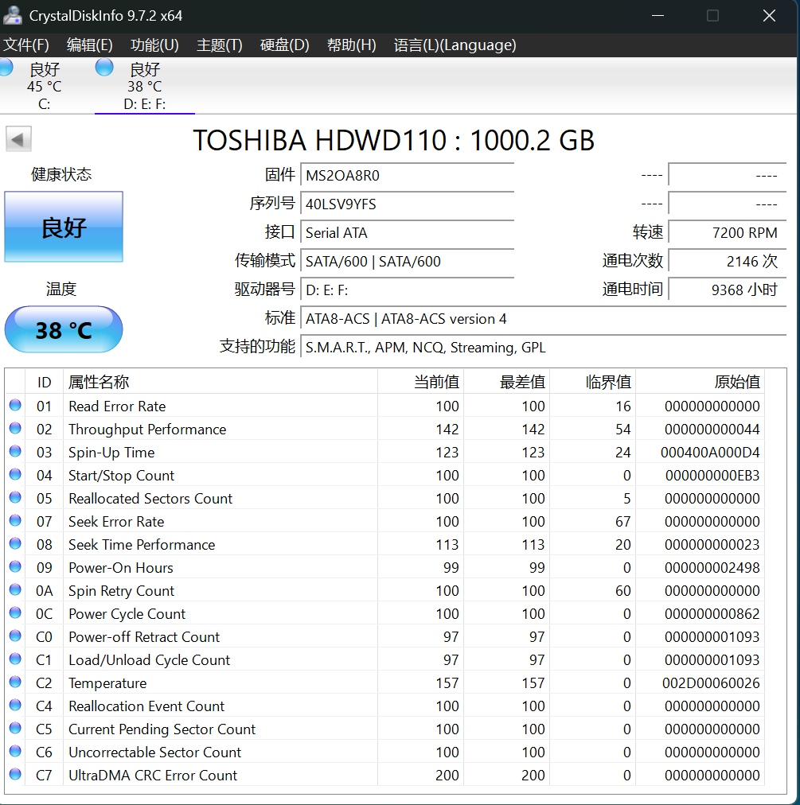The width and height of the screenshot is (800, 805).
Task: Click the blue 良好 health status button
Action: (x=64, y=227)
